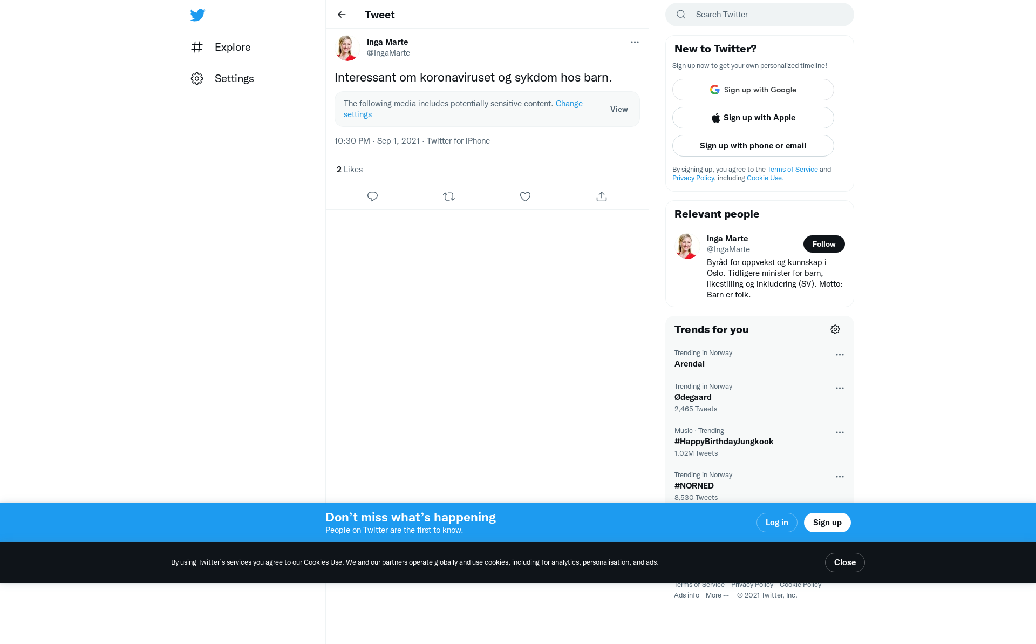Viewport: 1036px width, 644px height.
Task: Retweet using the retweet arrows icon
Action: (449, 196)
